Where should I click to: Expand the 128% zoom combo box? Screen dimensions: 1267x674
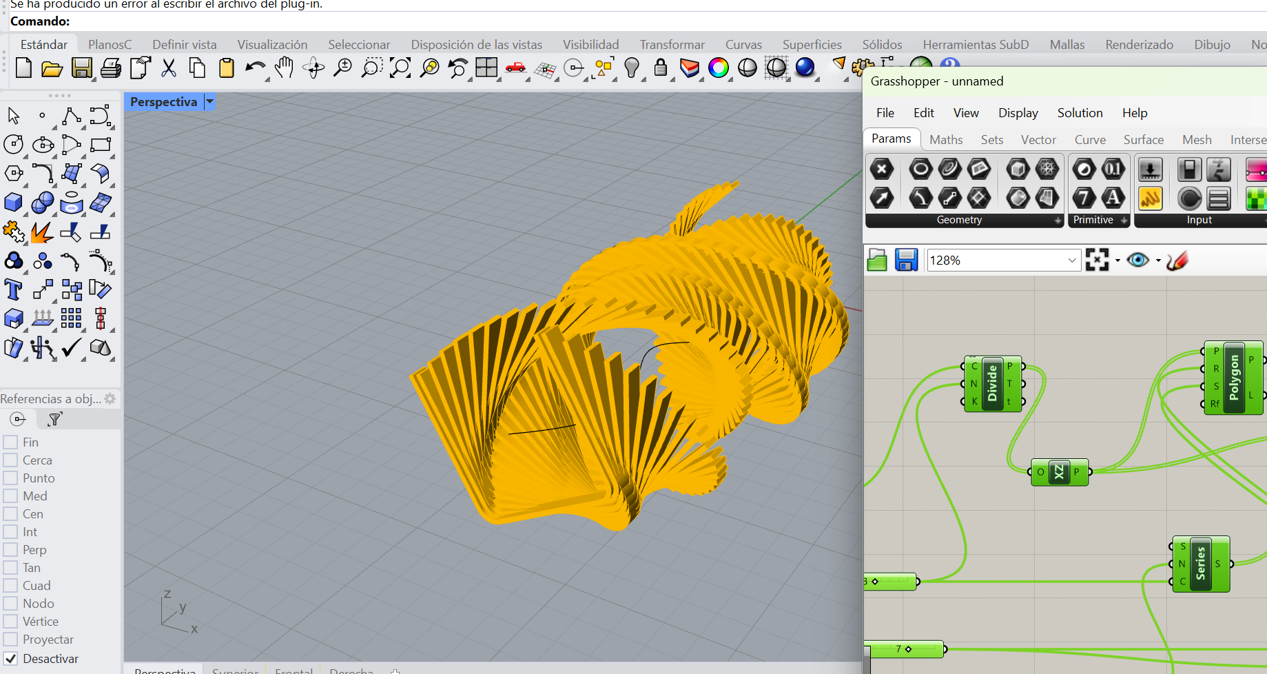(x=1071, y=261)
